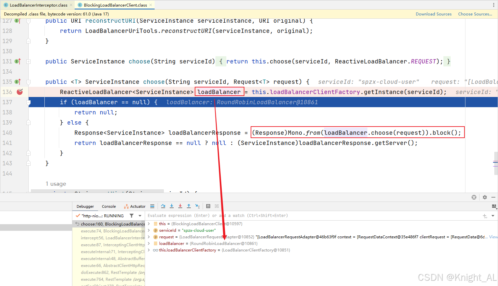Image resolution: width=498 pixels, height=286 pixels.
Task: Toggle the breakpoint on line 136
Action: 20,92
